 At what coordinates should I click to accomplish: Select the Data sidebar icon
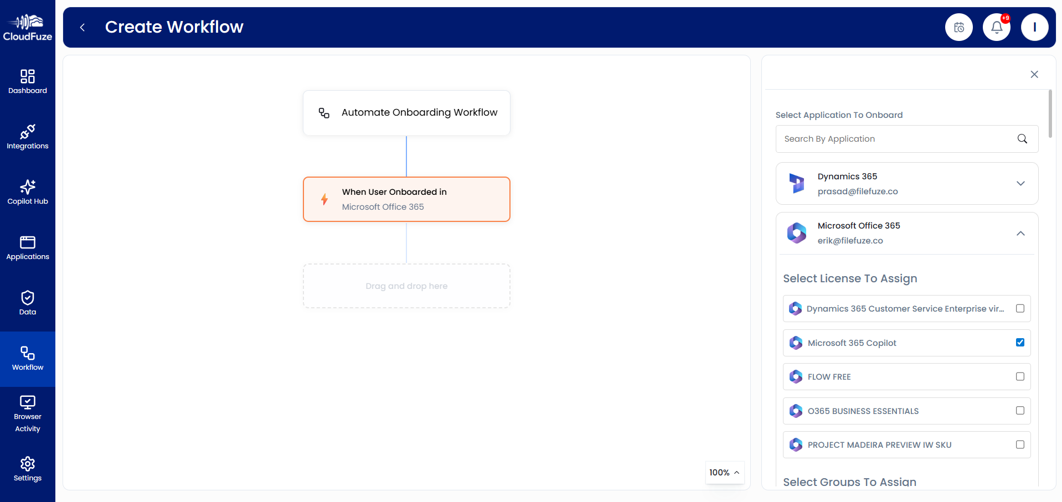pyautogui.click(x=27, y=303)
